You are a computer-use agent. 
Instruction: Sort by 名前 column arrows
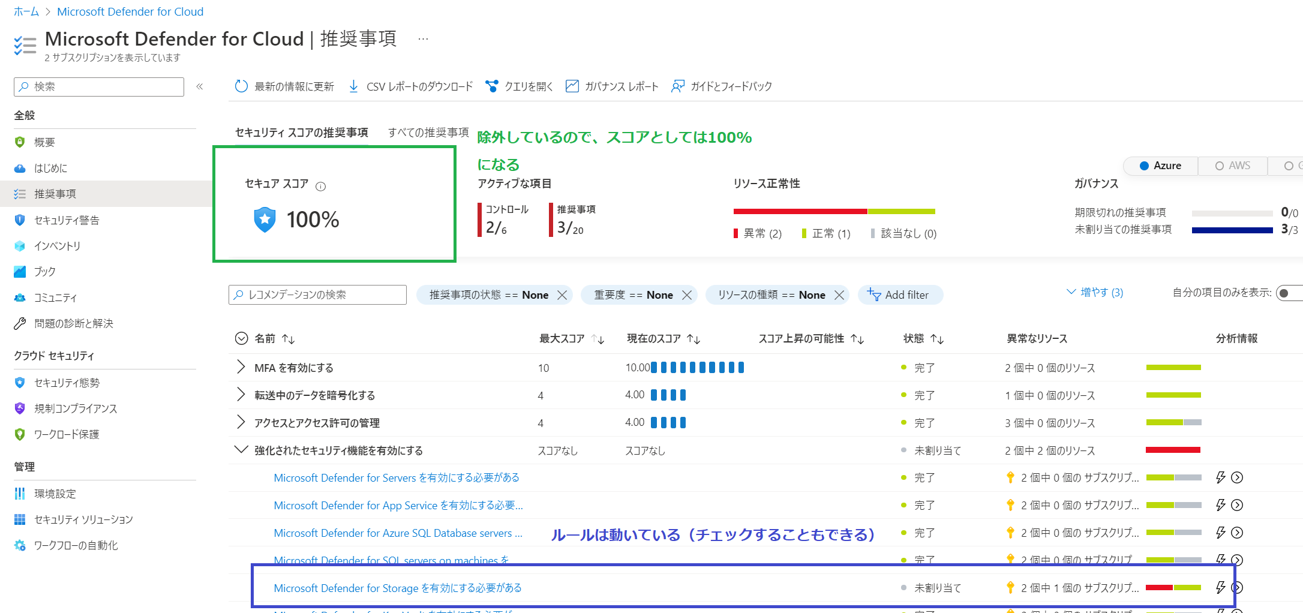[x=289, y=339]
